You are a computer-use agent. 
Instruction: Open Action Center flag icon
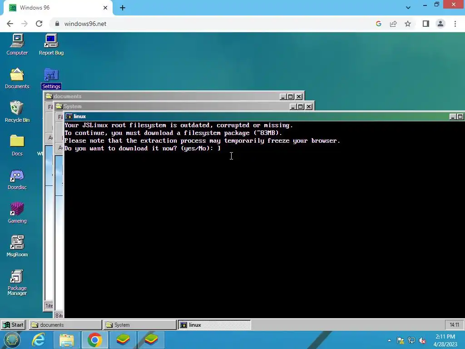[401, 340]
